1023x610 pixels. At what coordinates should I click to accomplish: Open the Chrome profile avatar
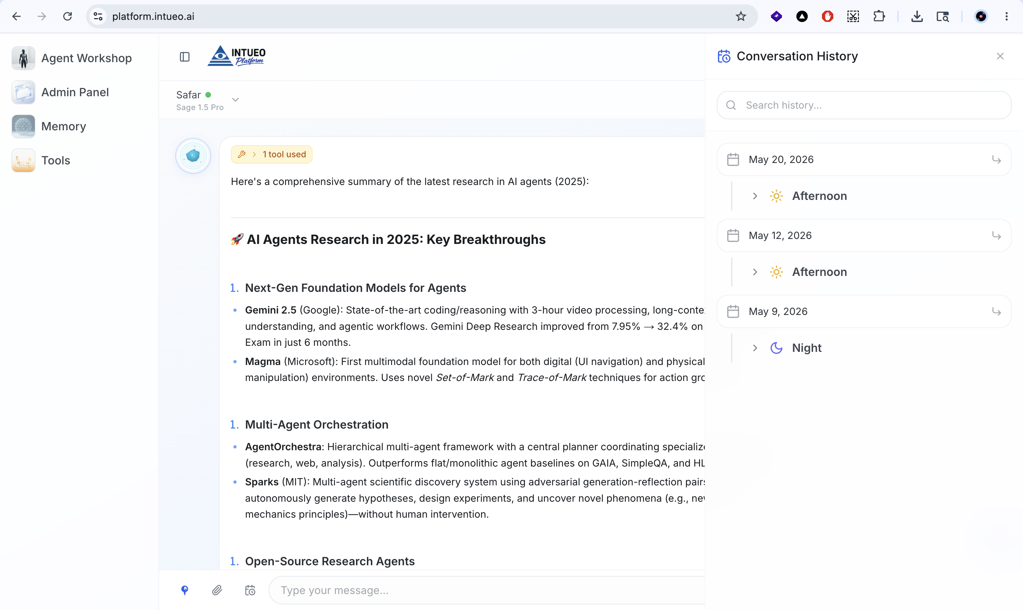pyautogui.click(x=981, y=16)
